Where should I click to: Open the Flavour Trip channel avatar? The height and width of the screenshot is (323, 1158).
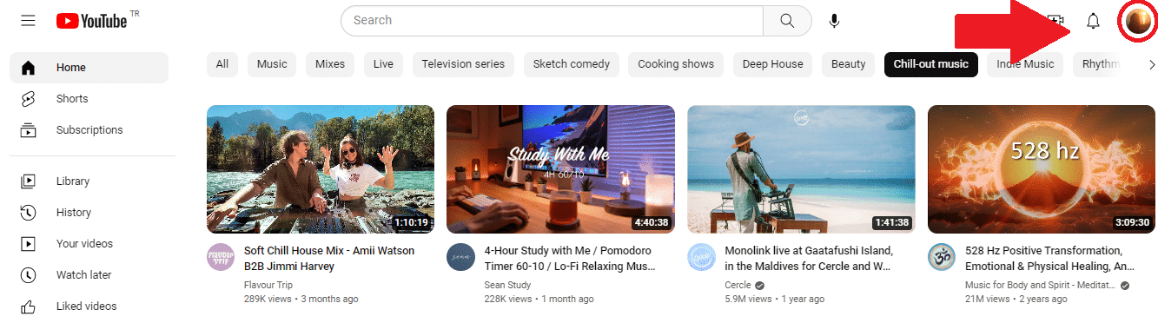[x=221, y=257]
